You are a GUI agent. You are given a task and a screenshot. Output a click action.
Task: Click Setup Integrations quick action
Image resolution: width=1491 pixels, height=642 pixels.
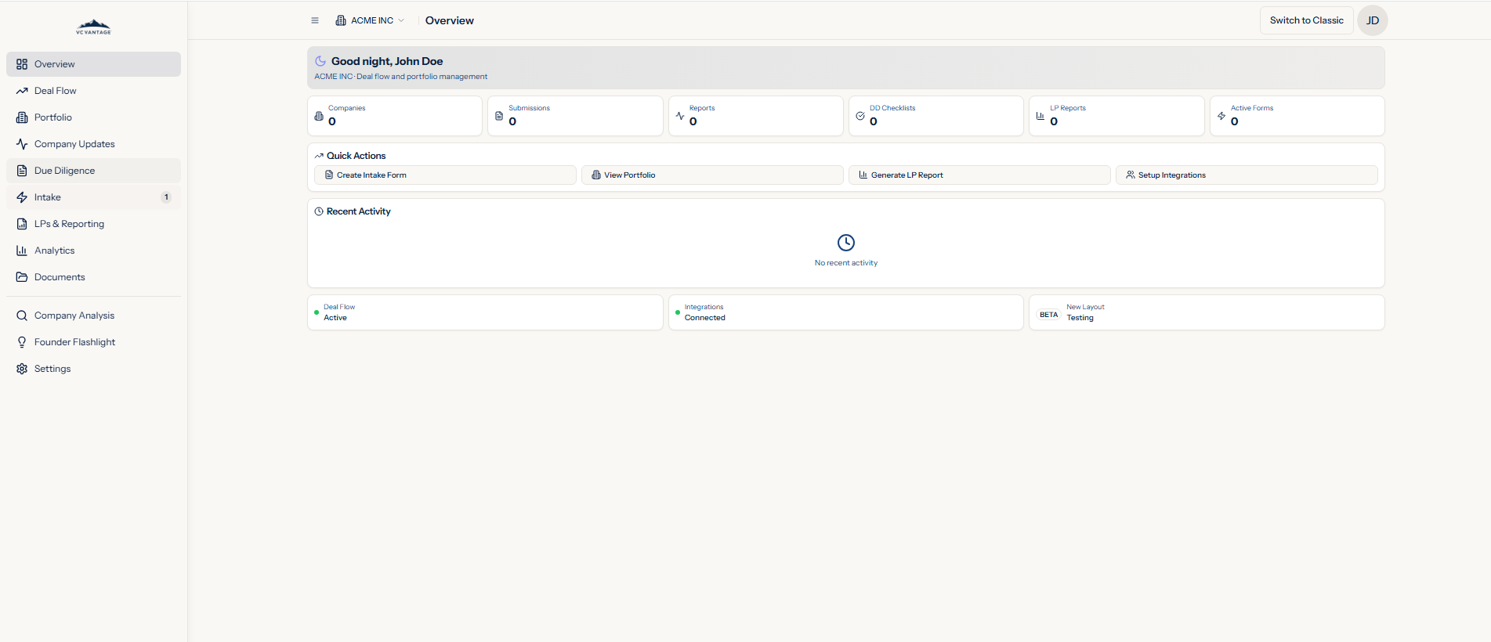point(1246,175)
